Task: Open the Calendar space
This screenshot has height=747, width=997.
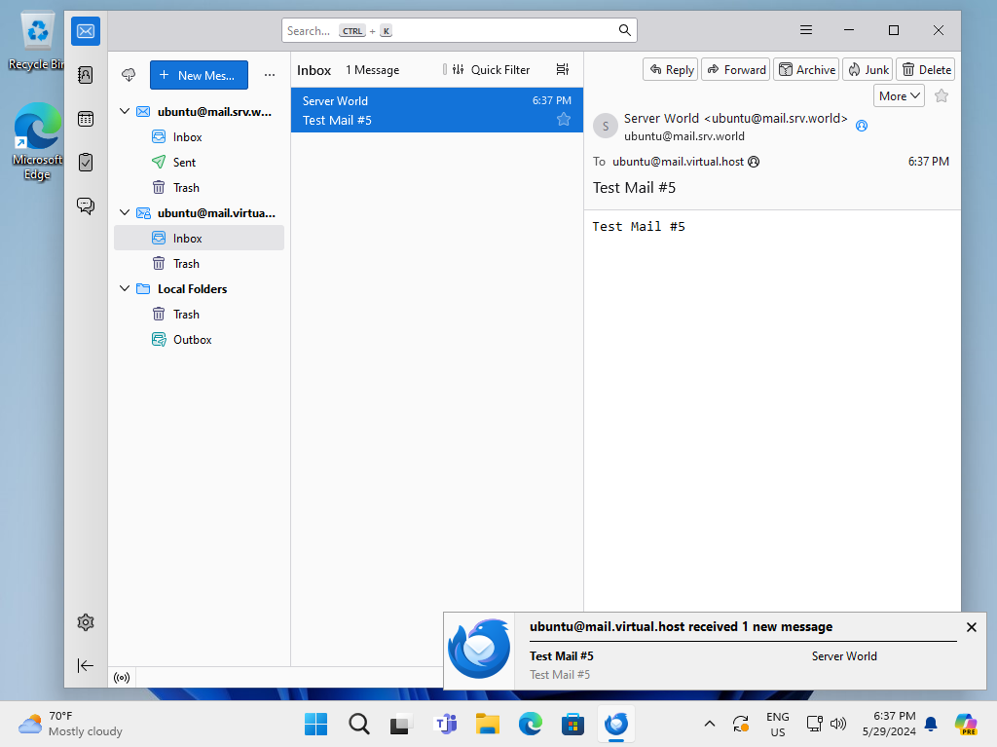Action: click(x=86, y=119)
